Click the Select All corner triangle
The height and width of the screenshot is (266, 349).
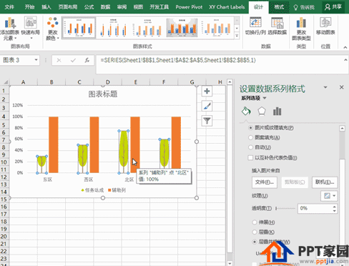[x=5, y=82]
